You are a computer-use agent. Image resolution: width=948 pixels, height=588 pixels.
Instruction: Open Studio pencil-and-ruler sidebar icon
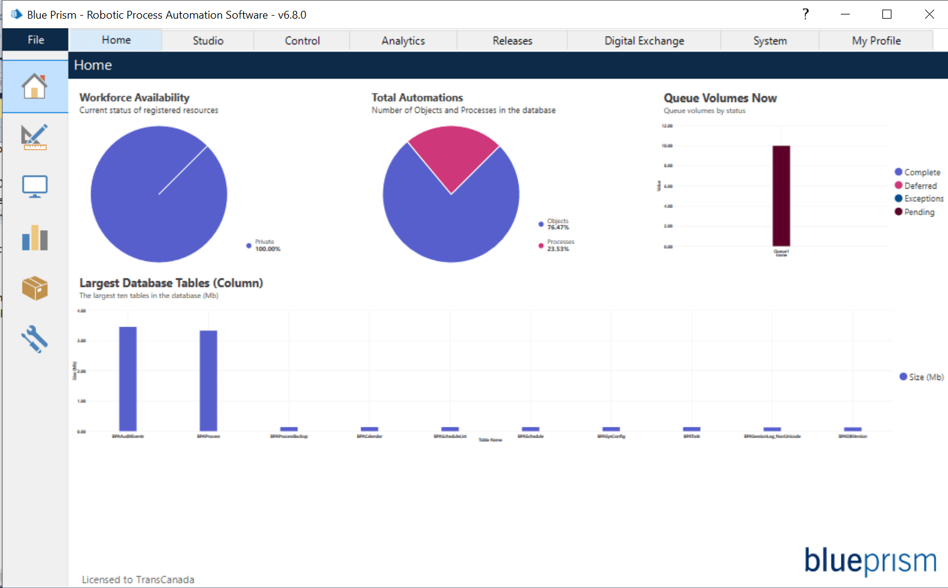click(34, 137)
